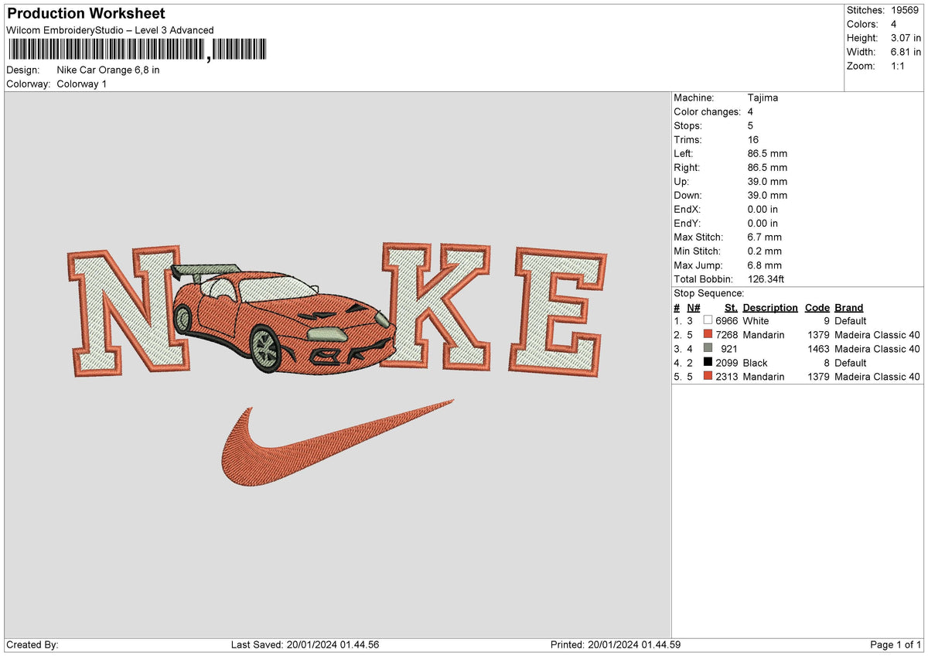The image size is (928, 656).
Task: Select the stitch count '921' in stop row 3
Action: pos(729,348)
